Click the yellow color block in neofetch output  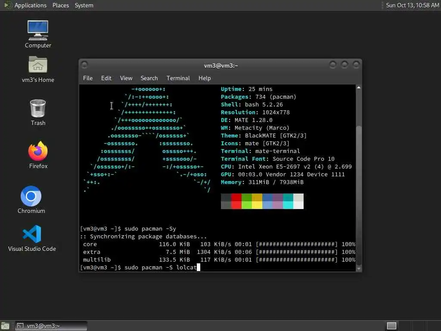[257, 201]
